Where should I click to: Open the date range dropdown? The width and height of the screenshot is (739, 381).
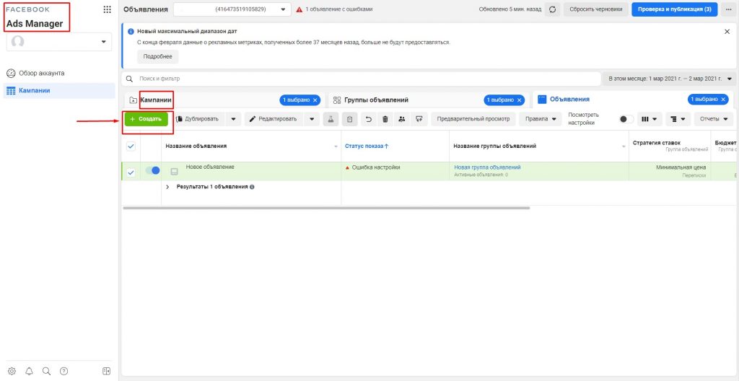tap(670, 79)
